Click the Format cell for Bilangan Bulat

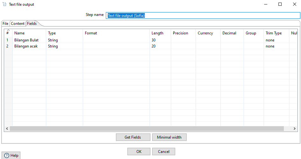coord(116,40)
